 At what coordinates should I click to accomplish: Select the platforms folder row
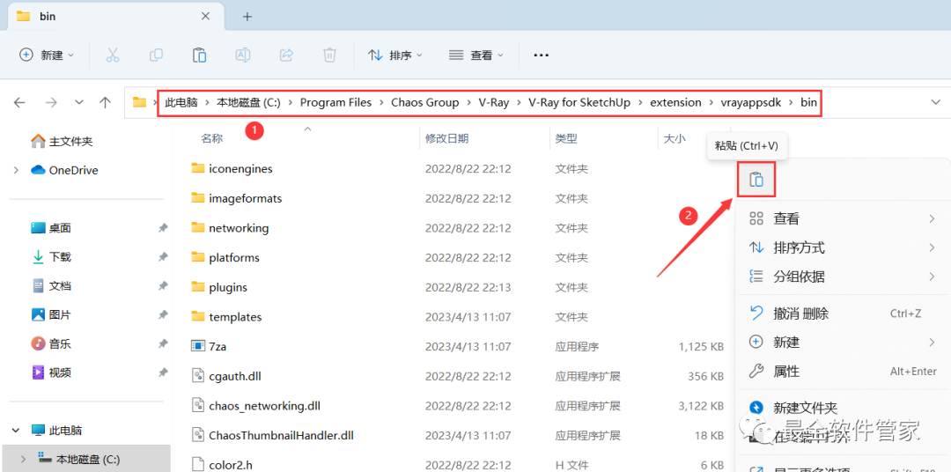click(x=455, y=257)
